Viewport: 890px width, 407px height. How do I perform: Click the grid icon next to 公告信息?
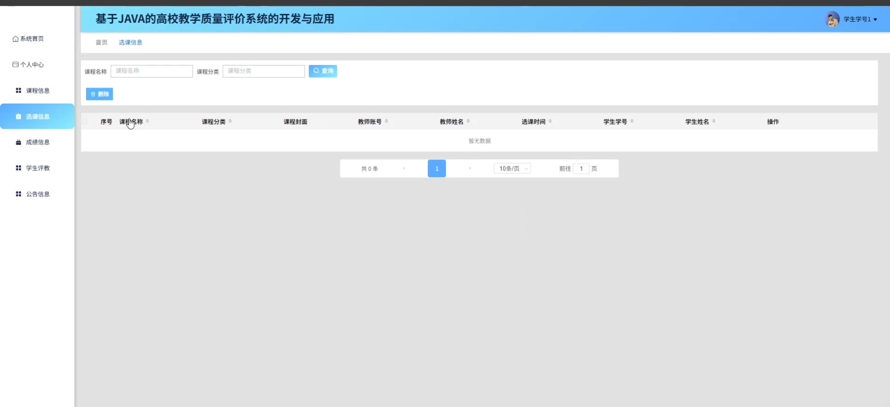pyautogui.click(x=19, y=194)
